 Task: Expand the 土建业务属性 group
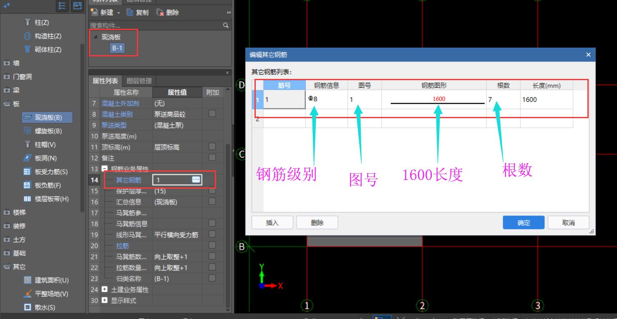[105, 289]
